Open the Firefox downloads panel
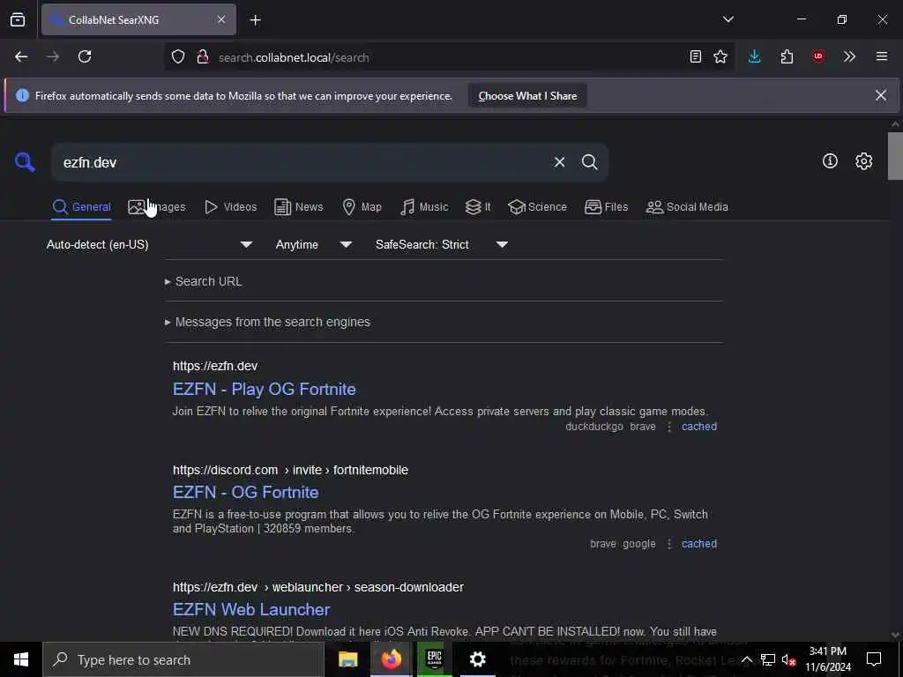The width and height of the screenshot is (903, 677). [755, 56]
